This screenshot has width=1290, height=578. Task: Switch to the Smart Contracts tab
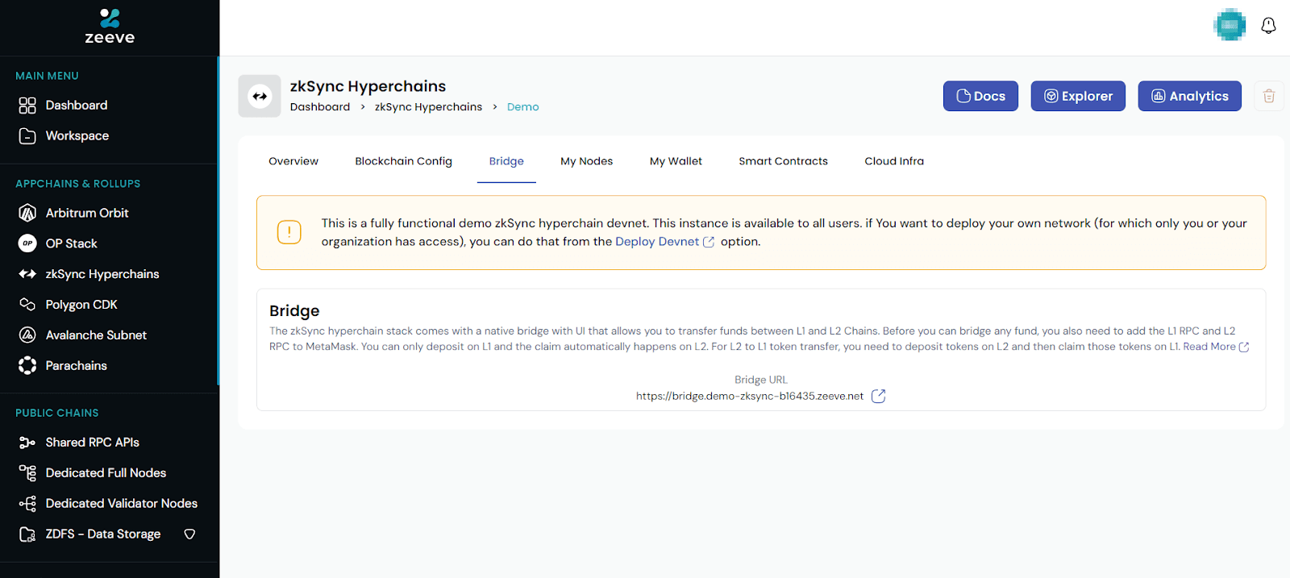783,161
